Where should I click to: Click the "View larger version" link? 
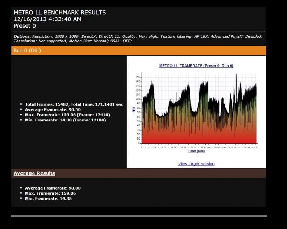pos(196,164)
